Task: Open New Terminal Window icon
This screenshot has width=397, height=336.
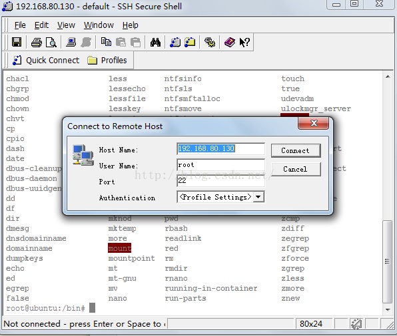Action: (x=175, y=42)
